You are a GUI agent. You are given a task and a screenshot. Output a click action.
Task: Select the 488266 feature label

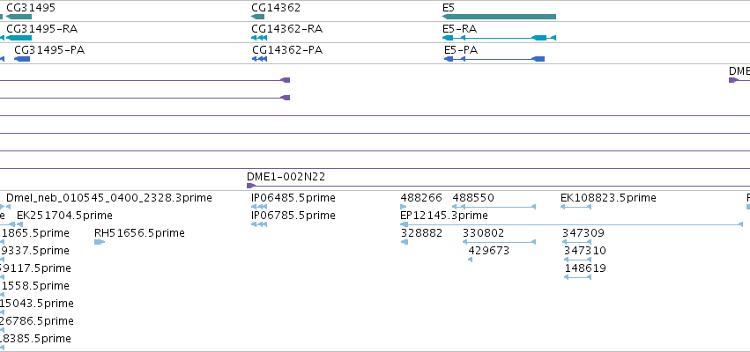coord(421,198)
